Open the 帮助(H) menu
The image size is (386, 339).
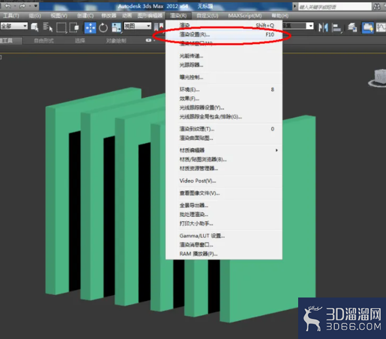pos(280,16)
